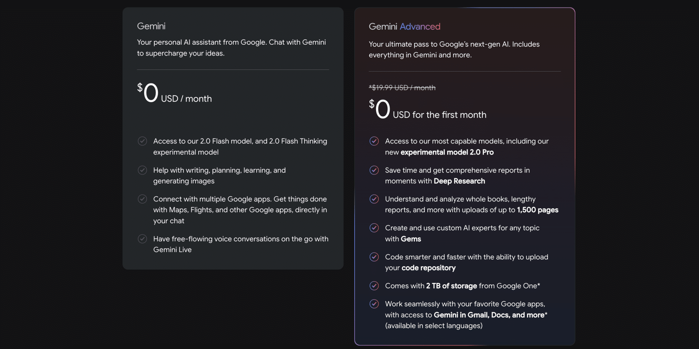This screenshot has height=349, width=699.
Task: Click the checkmark next to the Deep Research feature
Action: (374, 170)
